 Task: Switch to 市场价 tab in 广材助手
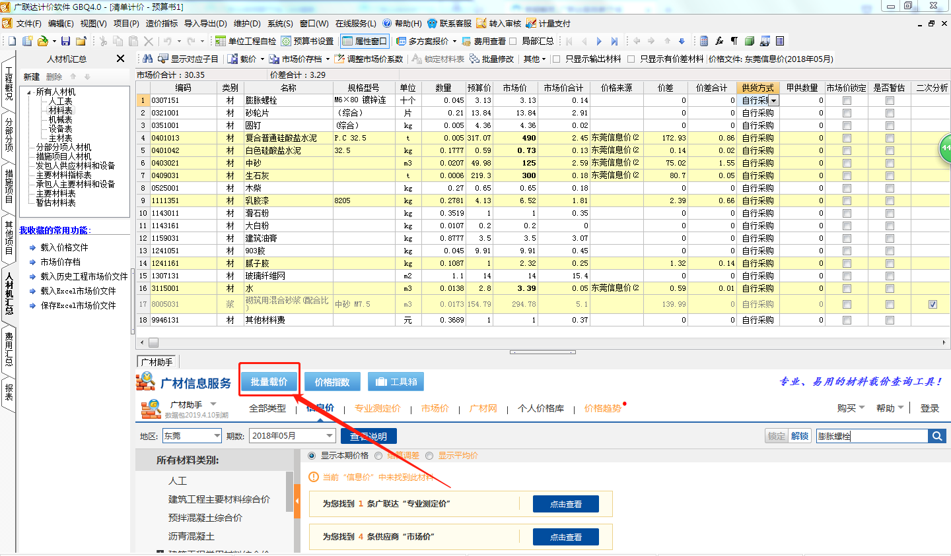[x=435, y=408]
